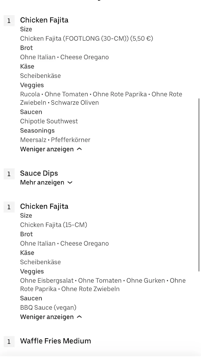Open the Waffle Fries Medium item

[x=56, y=341]
